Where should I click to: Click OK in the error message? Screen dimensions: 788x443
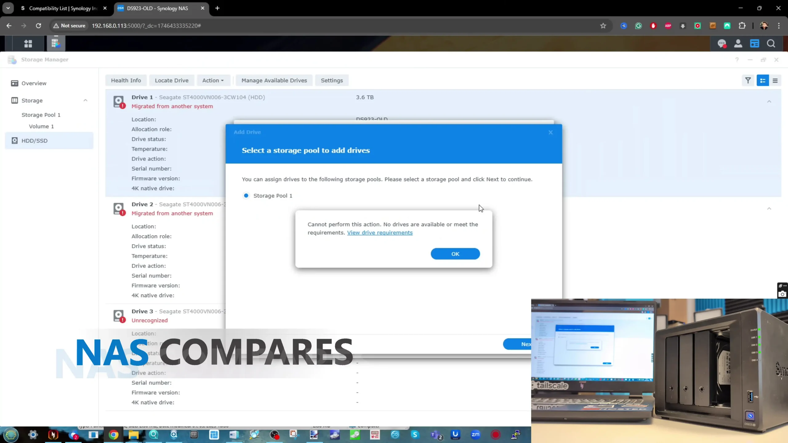pyautogui.click(x=455, y=254)
